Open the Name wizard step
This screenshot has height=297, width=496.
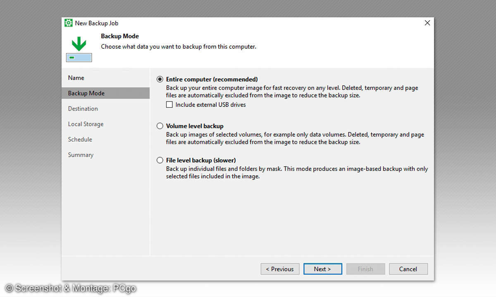tap(105, 78)
